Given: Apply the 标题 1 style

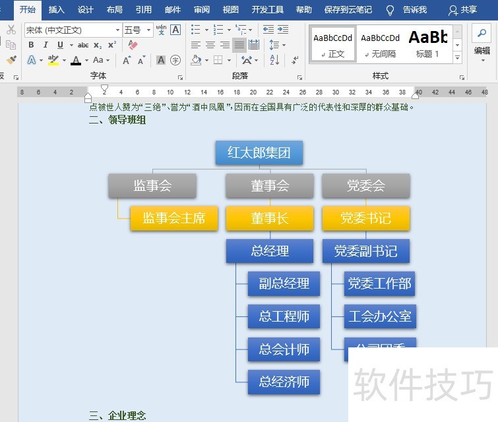Looking at the screenshot, I should point(428,44).
